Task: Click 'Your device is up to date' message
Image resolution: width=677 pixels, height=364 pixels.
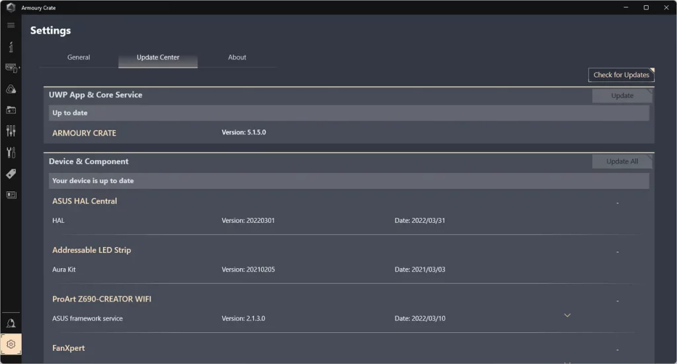Action: point(93,181)
